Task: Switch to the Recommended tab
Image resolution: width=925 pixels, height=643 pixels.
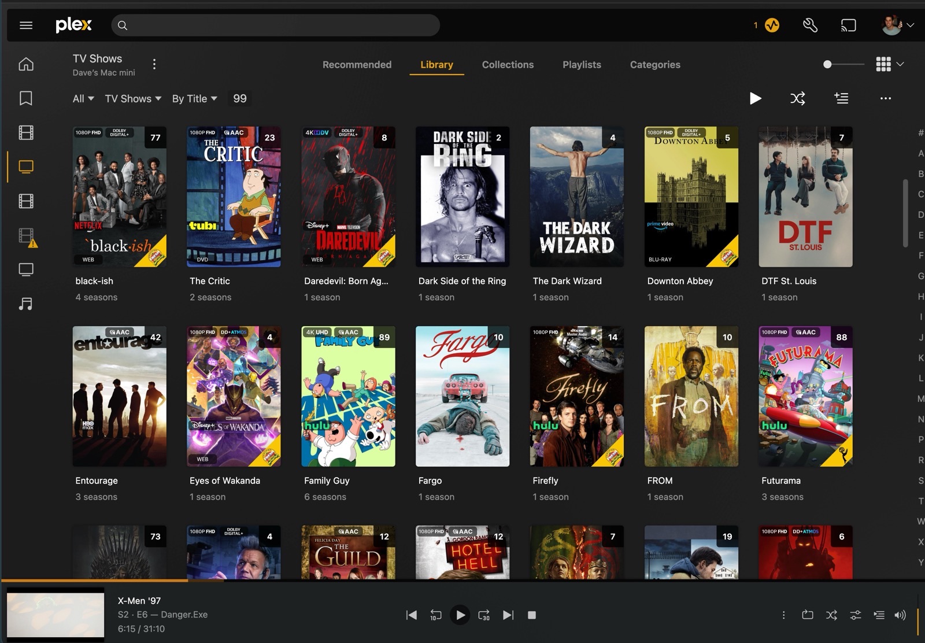Action: 357,65
